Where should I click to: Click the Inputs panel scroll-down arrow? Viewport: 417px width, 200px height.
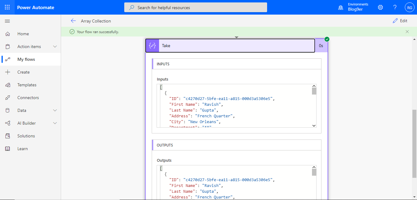pos(314,126)
